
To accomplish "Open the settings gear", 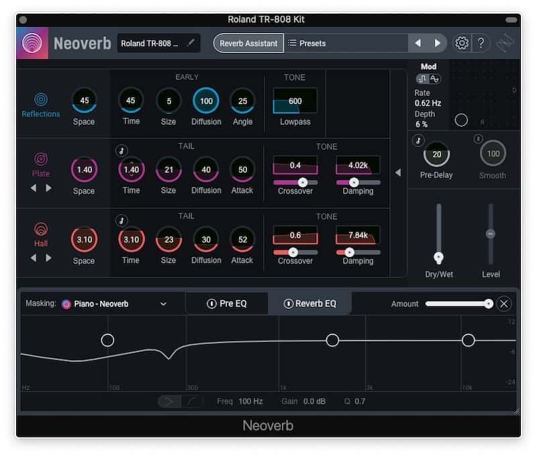I will point(461,43).
